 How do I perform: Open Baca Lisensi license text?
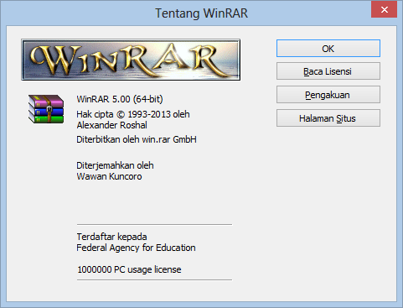point(328,71)
